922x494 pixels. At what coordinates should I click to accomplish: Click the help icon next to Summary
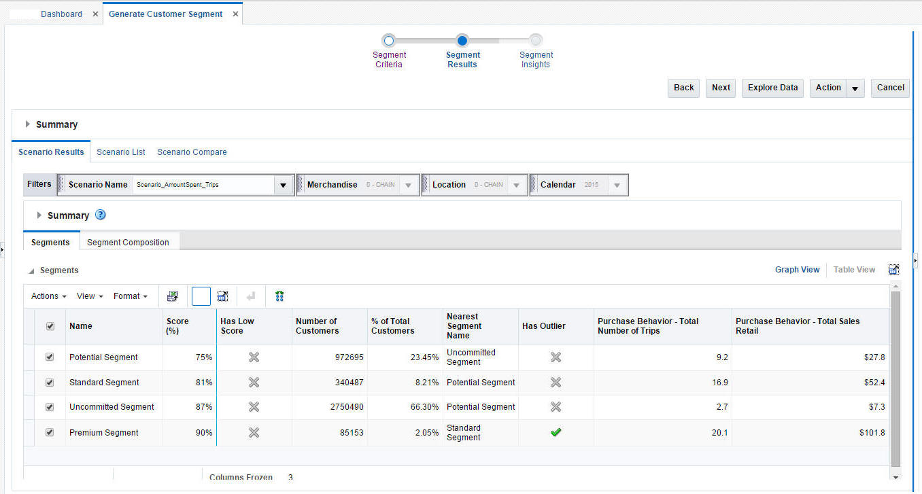[x=101, y=215]
